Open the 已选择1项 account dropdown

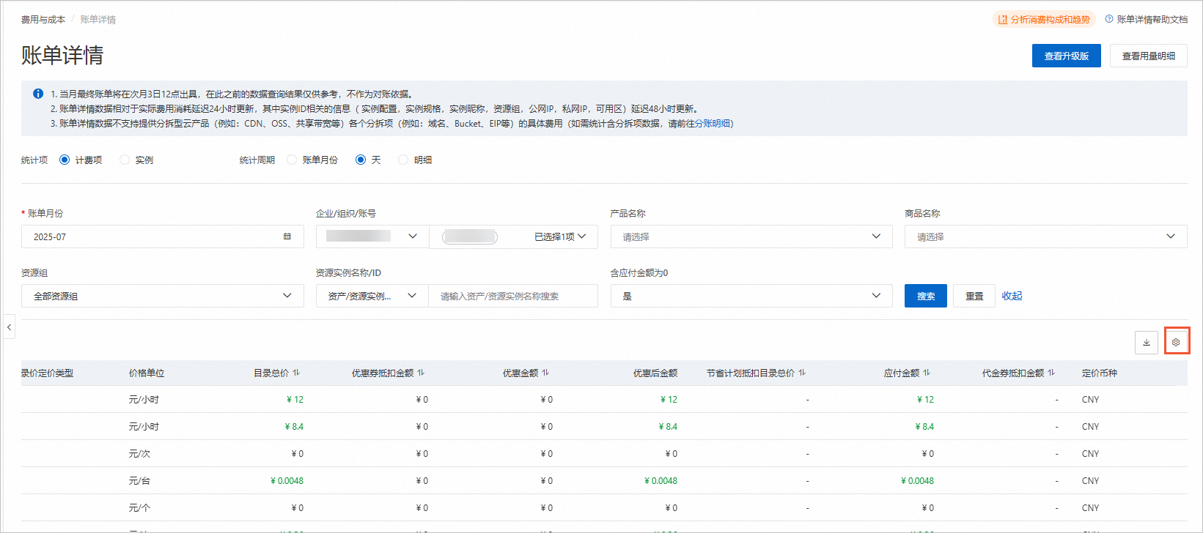click(x=514, y=236)
